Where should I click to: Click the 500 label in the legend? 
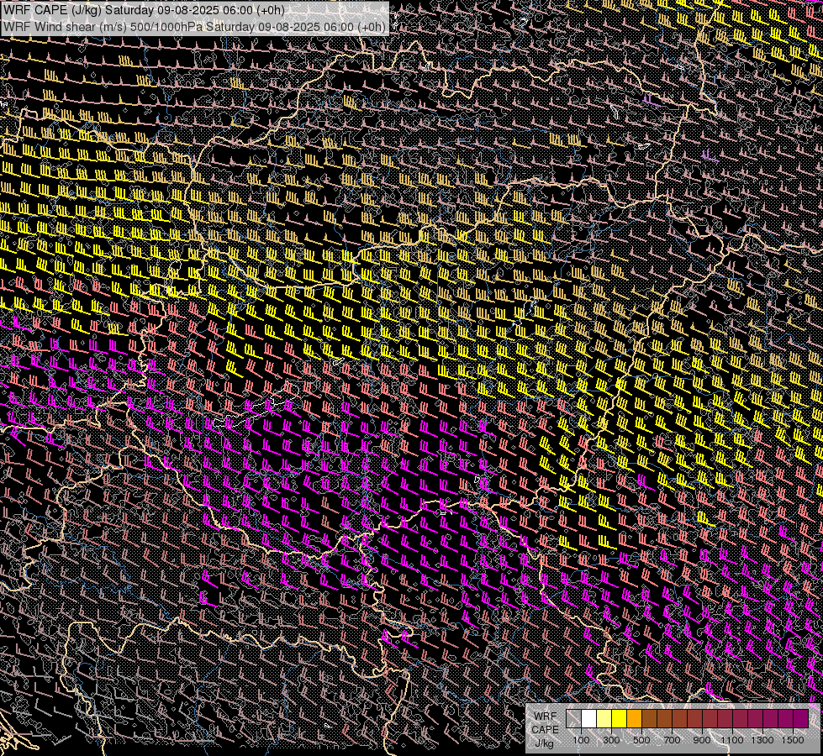[641, 740]
